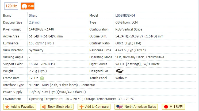Select the 70% NTSC color gamut text
199x111 pixels.
[x=48, y=64]
